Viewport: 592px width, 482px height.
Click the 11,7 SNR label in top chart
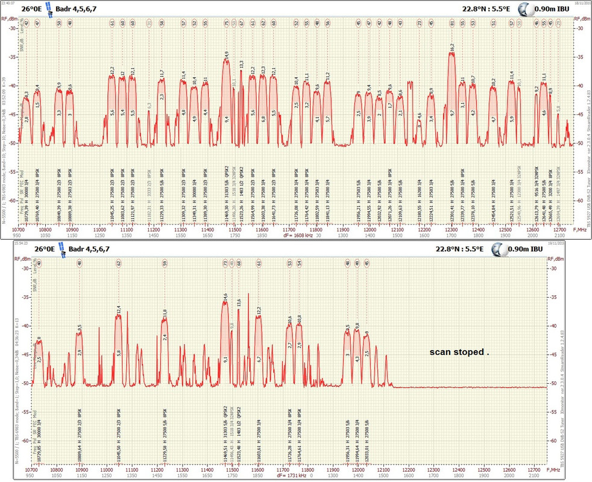[x=162, y=74]
